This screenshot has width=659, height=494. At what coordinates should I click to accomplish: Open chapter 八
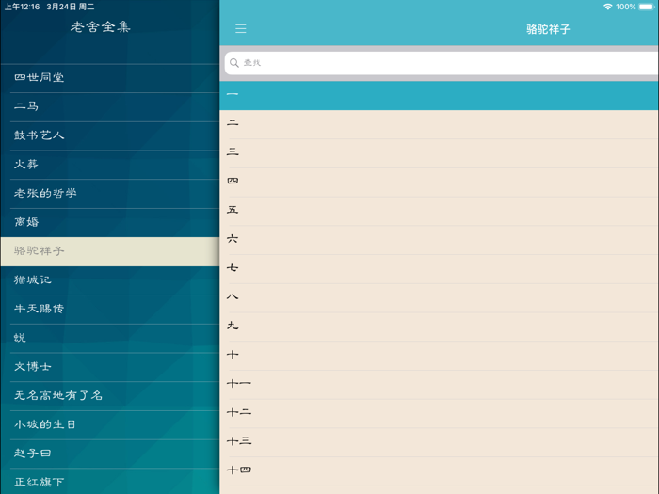pos(440,298)
